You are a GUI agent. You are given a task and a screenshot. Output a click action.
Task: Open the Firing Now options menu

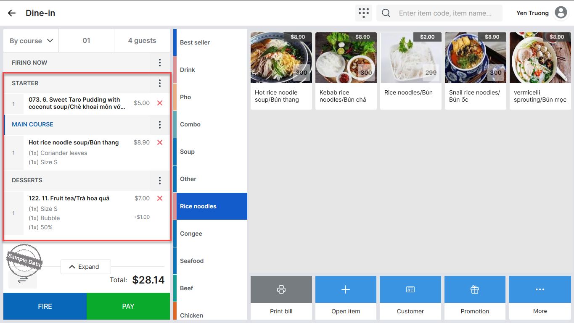pyautogui.click(x=160, y=63)
